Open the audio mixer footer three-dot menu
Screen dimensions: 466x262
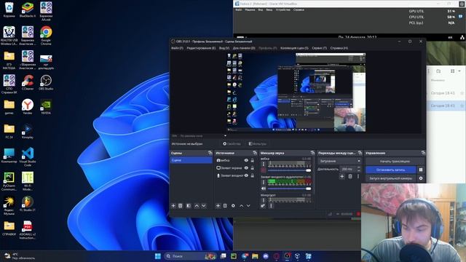point(271,205)
